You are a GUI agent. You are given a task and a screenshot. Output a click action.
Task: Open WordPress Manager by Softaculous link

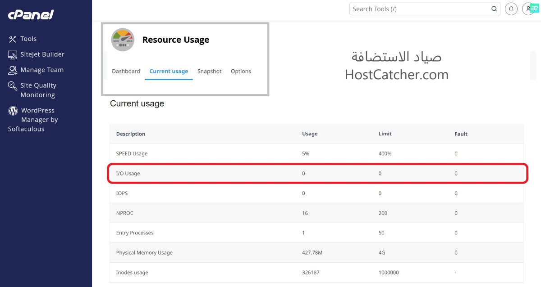coord(39,120)
